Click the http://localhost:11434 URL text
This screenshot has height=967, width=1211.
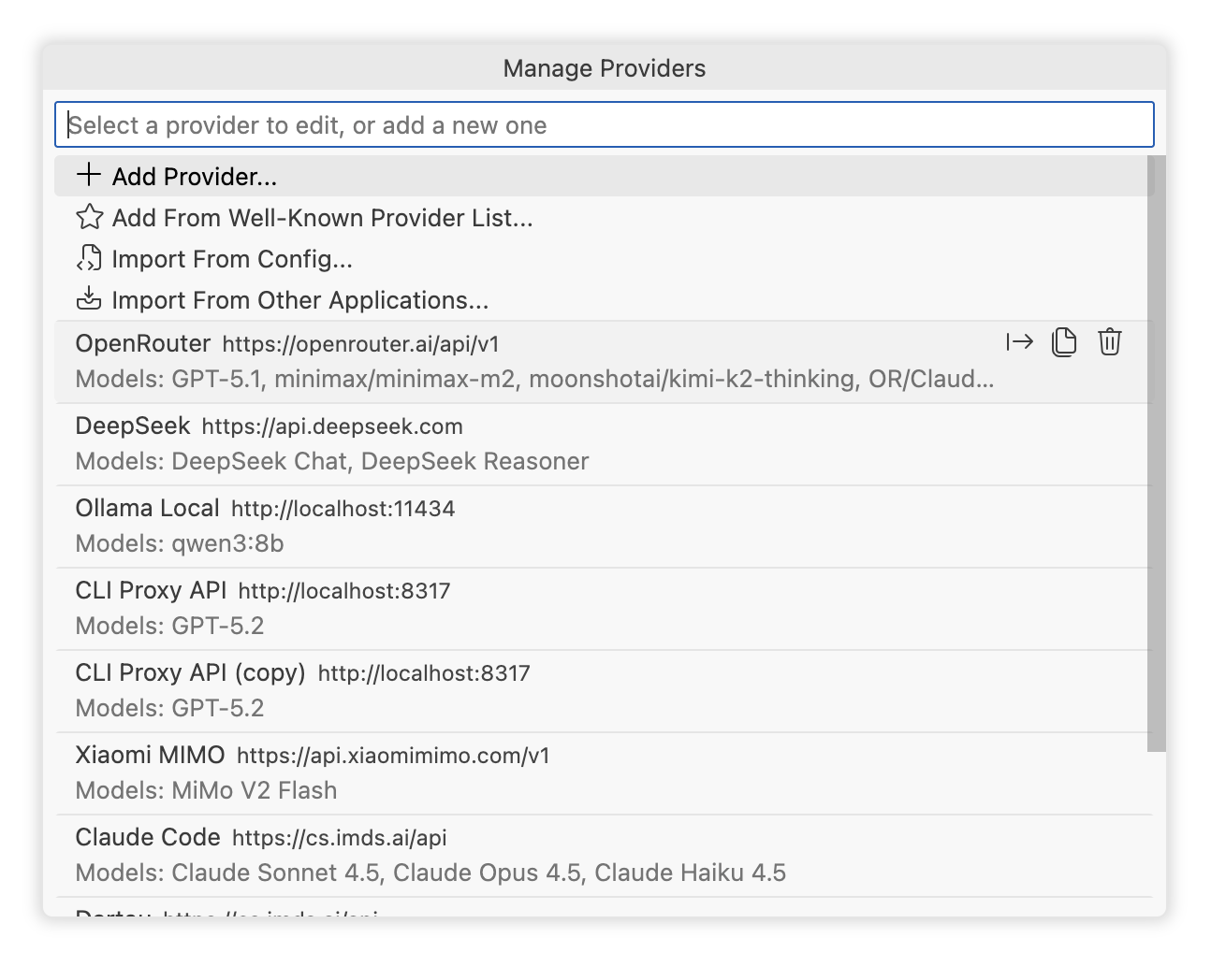(343, 509)
